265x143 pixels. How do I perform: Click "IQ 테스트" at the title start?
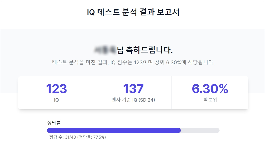tap(102, 12)
